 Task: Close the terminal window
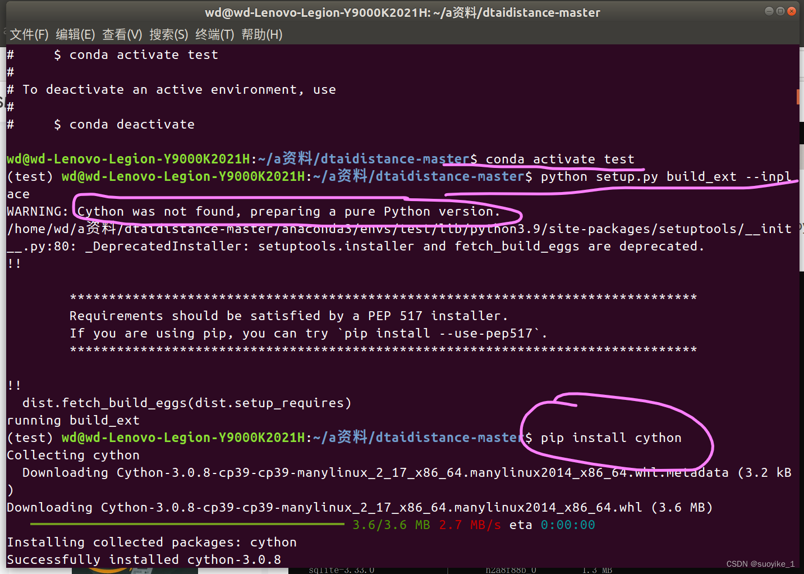792,11
